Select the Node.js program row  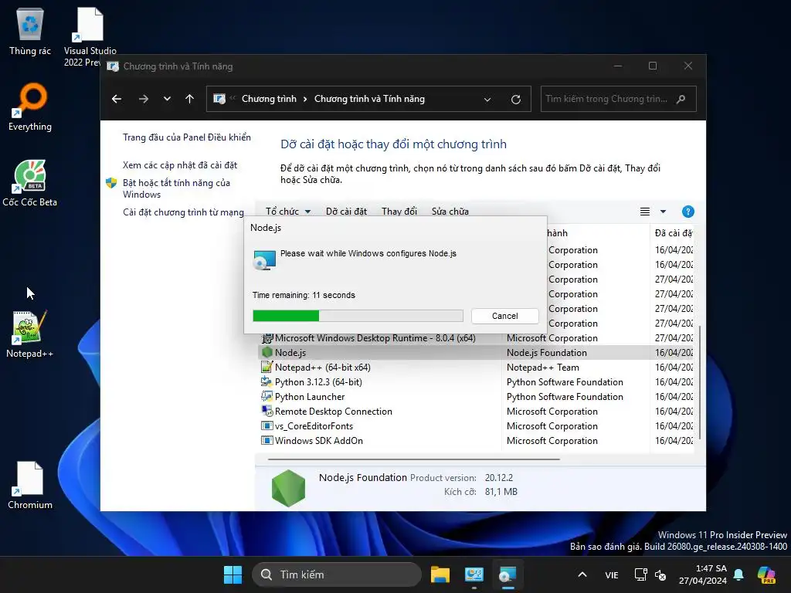tap(477, 352)
